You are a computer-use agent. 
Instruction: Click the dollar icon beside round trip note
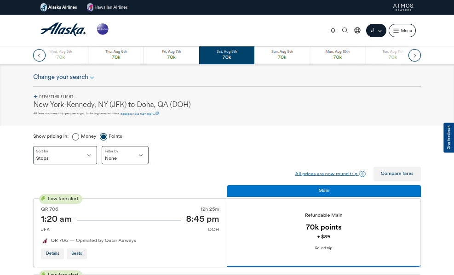tap(362, 174)
